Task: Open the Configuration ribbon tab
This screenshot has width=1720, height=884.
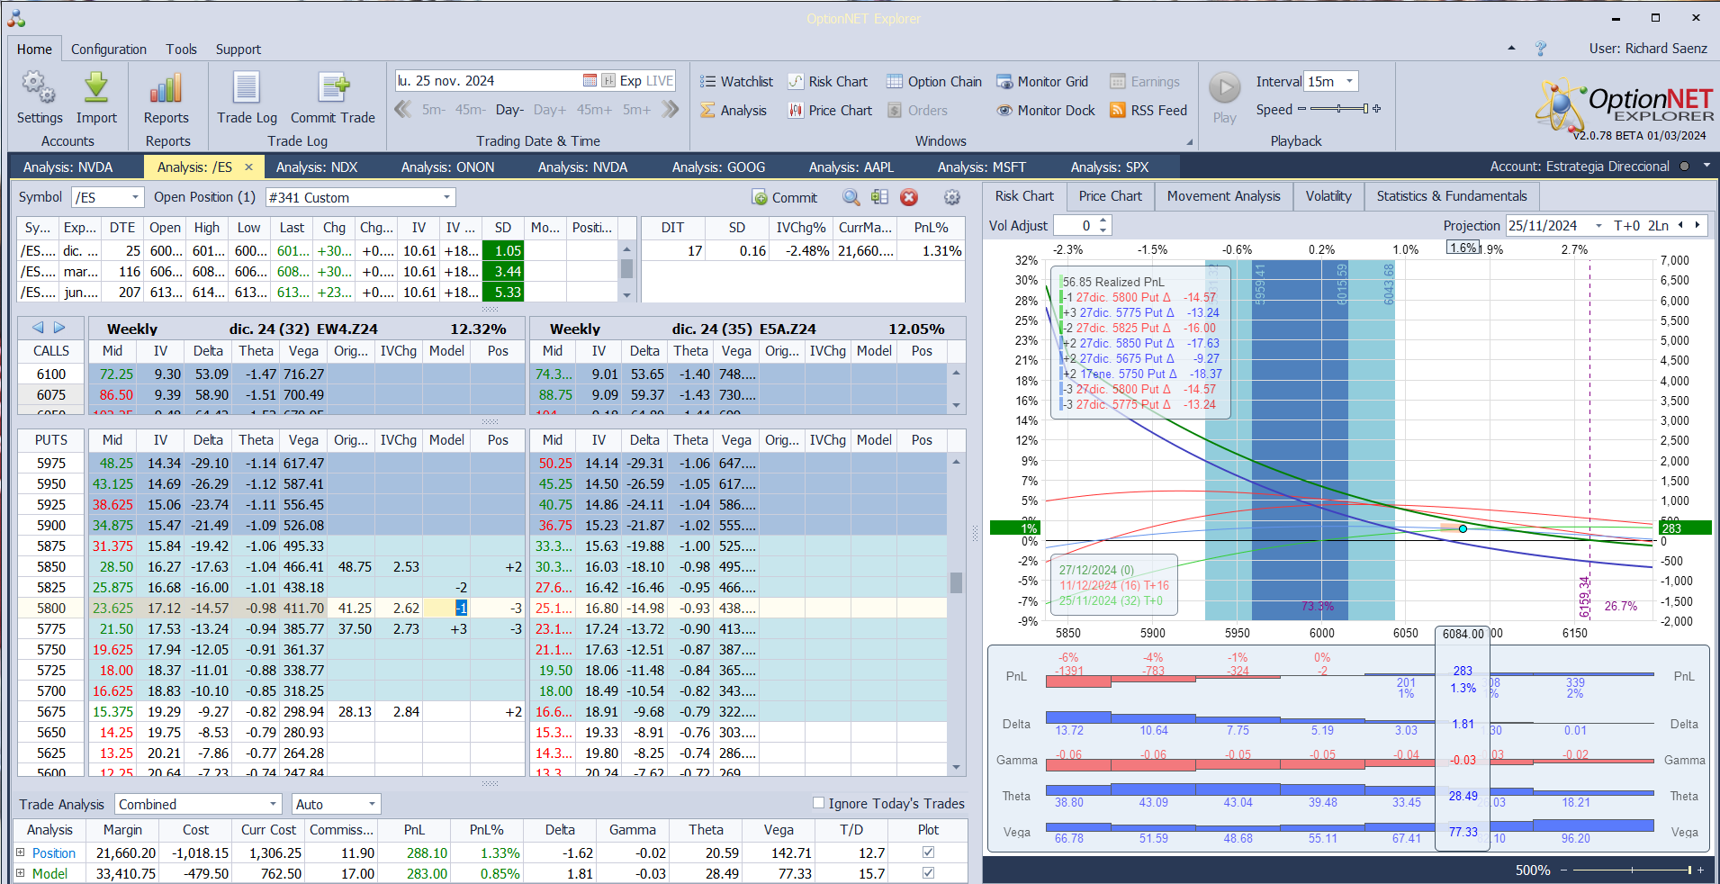Action: pos(108,50)
